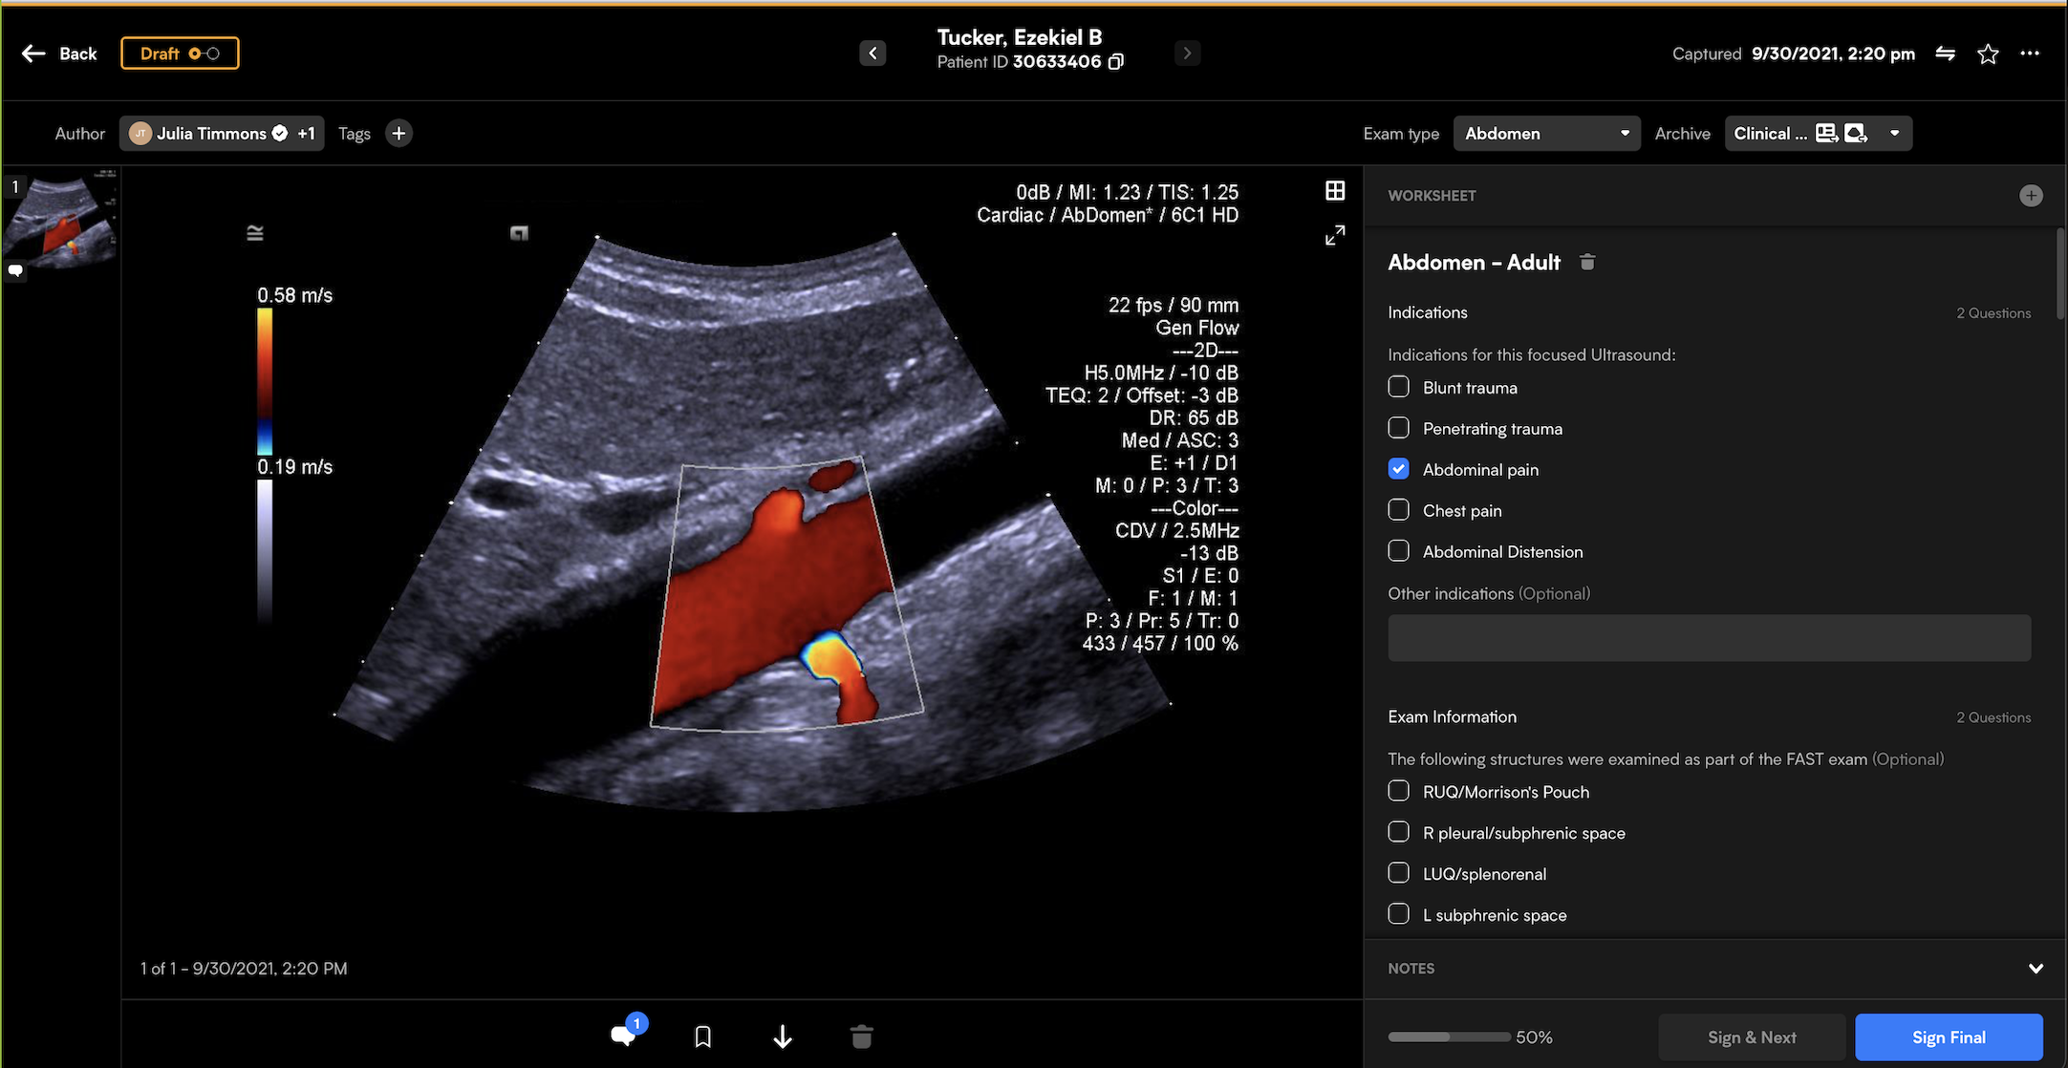
Task: Check the RUQ/Morrison's Pouch checkbox
Action: point(1398,791)
